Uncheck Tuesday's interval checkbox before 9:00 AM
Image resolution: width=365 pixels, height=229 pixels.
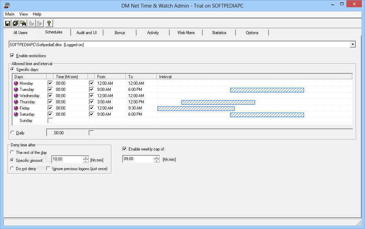tap(91, 90)
